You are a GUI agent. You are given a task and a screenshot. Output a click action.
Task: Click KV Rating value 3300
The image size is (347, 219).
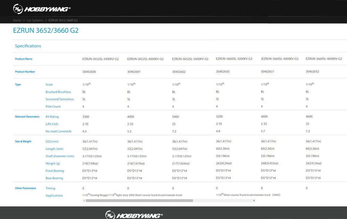point(86,117)
